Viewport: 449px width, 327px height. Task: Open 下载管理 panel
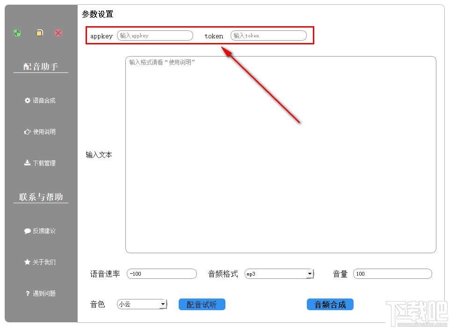pyautogui.click(x=44, y=163)
